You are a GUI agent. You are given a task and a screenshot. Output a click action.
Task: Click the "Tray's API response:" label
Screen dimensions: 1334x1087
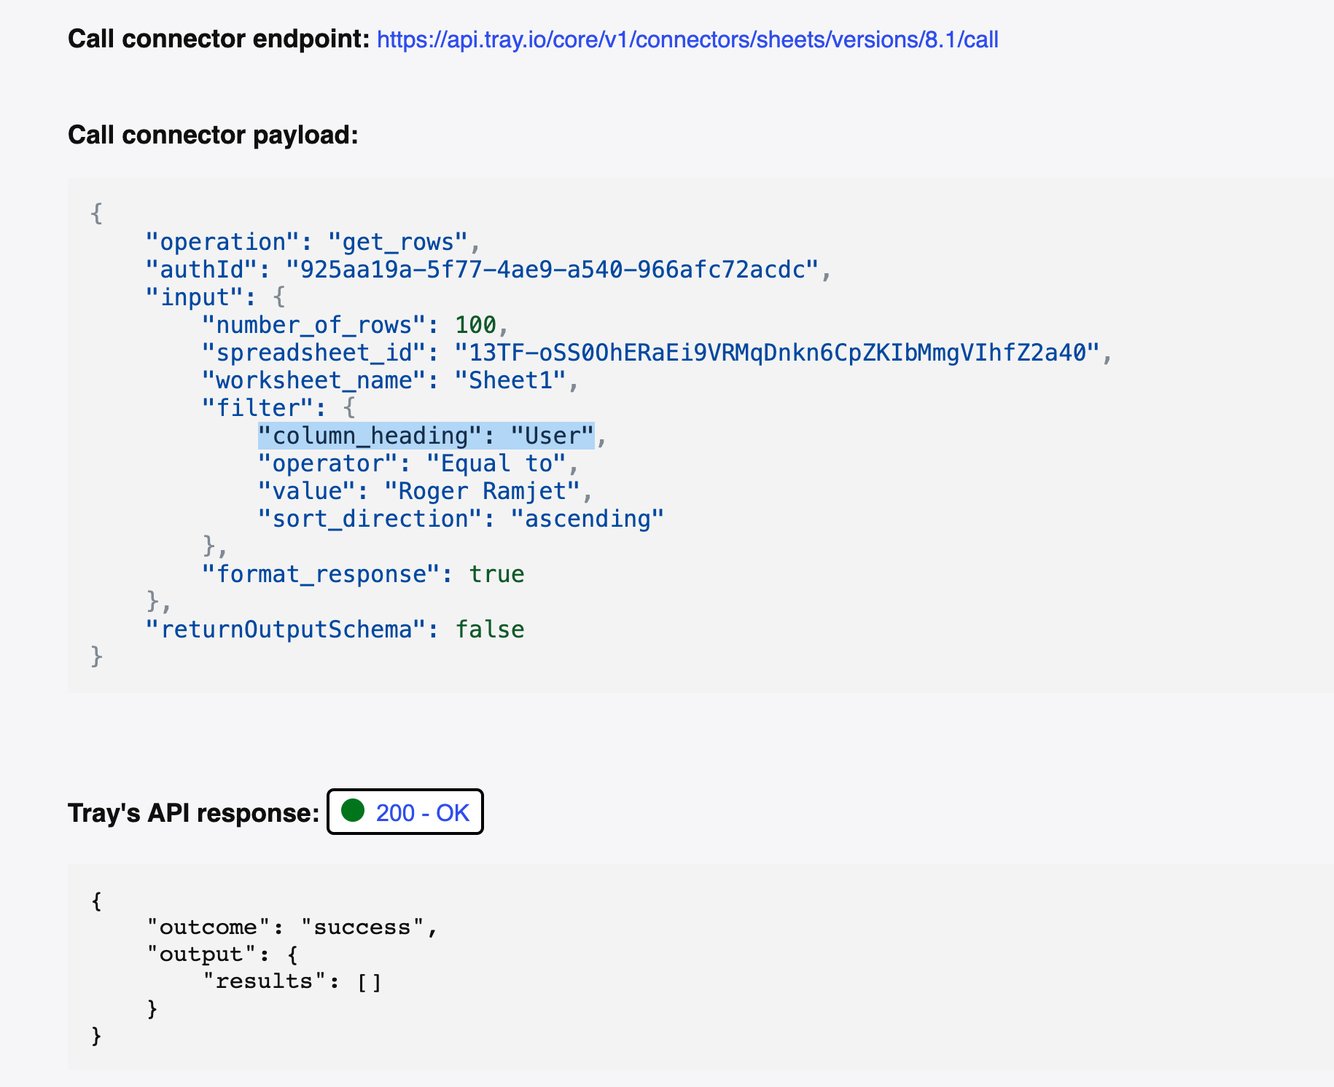click(193, 813)
